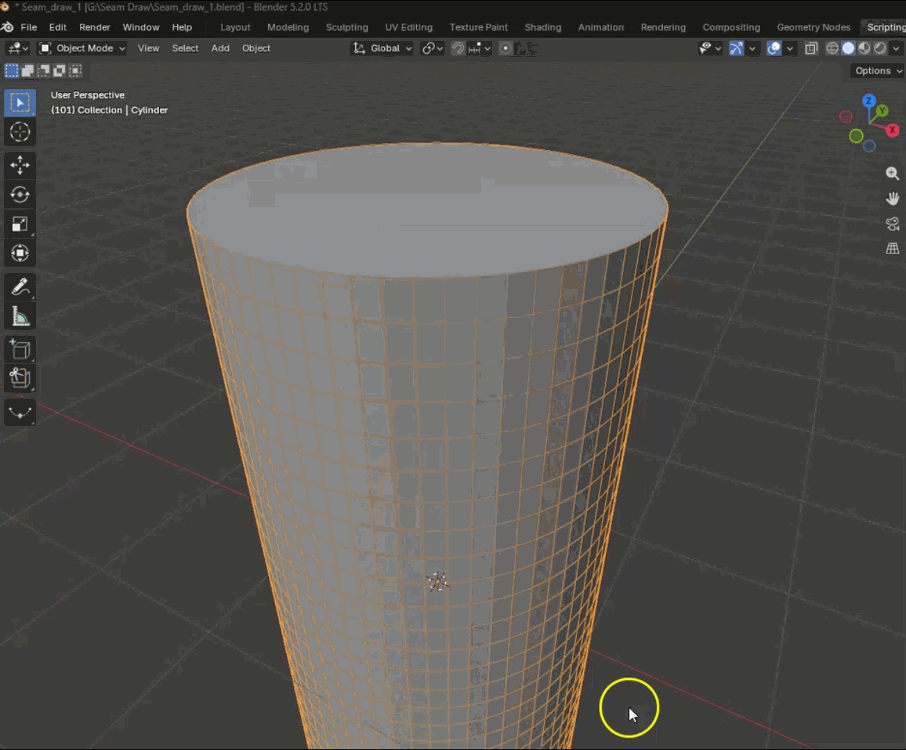The image size is (906, 750).
Task: Open the Object Mode dropdown
Action: (x=82, y=48)
